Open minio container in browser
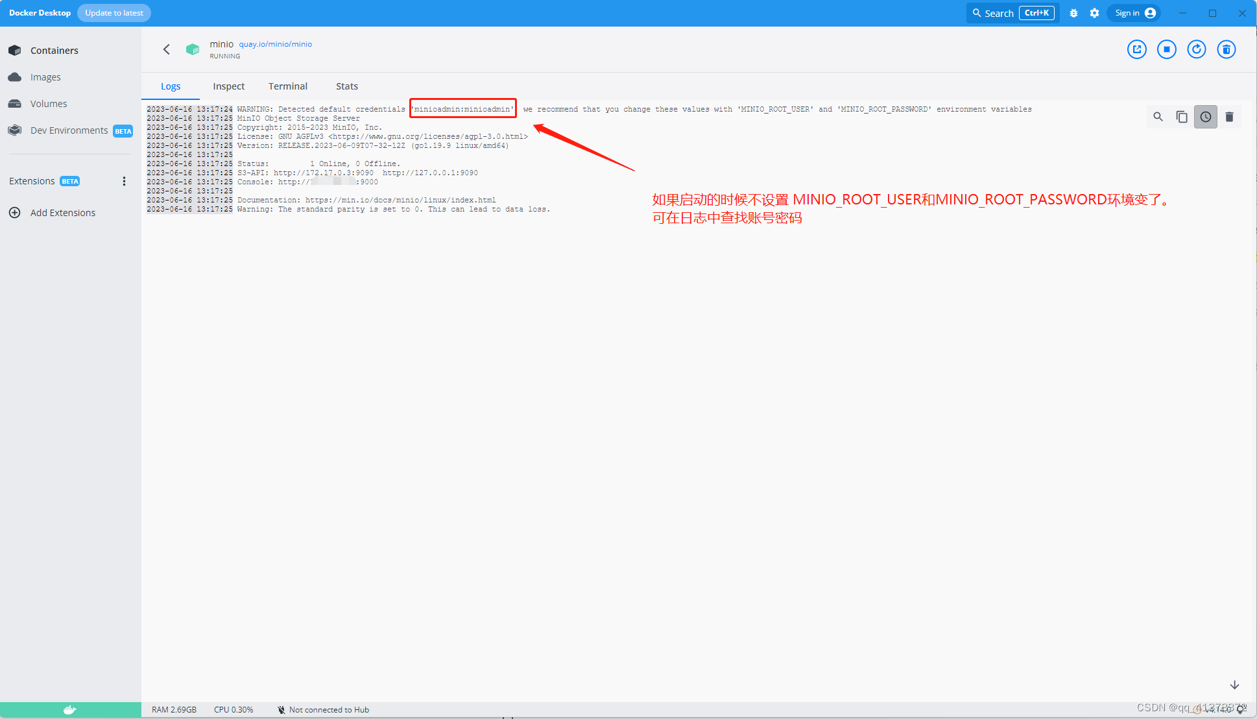Viewport: 1257px width, 719px height. (x=1136, y=49)
